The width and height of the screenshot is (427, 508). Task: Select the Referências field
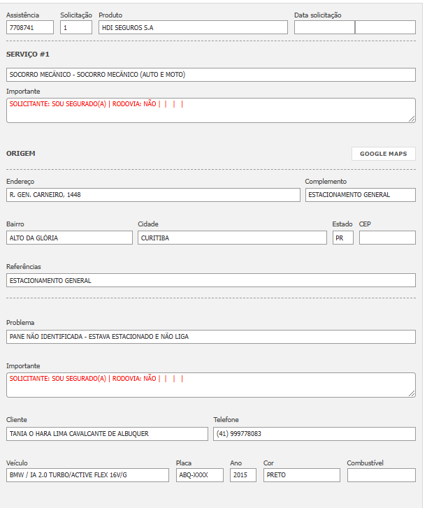[210, 280]
